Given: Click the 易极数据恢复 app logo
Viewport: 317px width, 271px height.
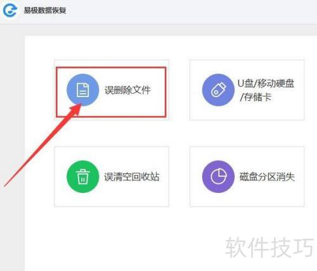Looking at the screenshot, I should click(10, 10).
